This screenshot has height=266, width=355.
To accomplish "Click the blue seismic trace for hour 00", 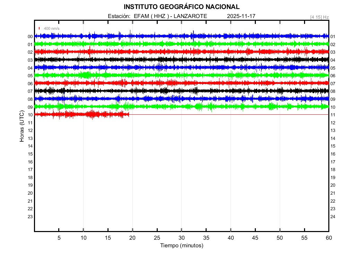I will (x=173, y=36).
